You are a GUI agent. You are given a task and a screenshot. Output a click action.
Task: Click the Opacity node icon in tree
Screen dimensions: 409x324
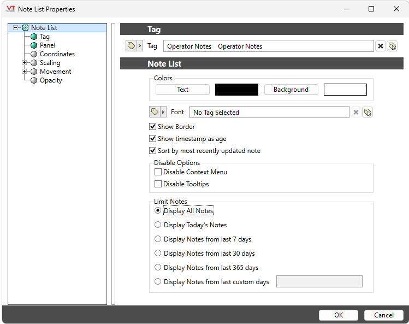(34, 80)
